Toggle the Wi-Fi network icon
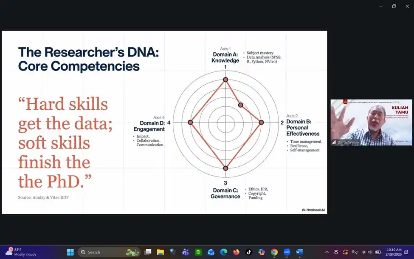Viewport: 414px width, 259px height. pos(363,252)
